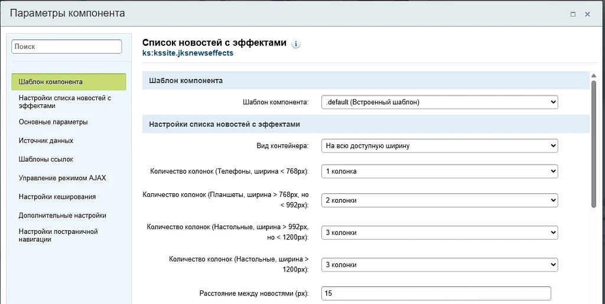Open the Вид контейнера dropdown

click(x=440, y=146)
